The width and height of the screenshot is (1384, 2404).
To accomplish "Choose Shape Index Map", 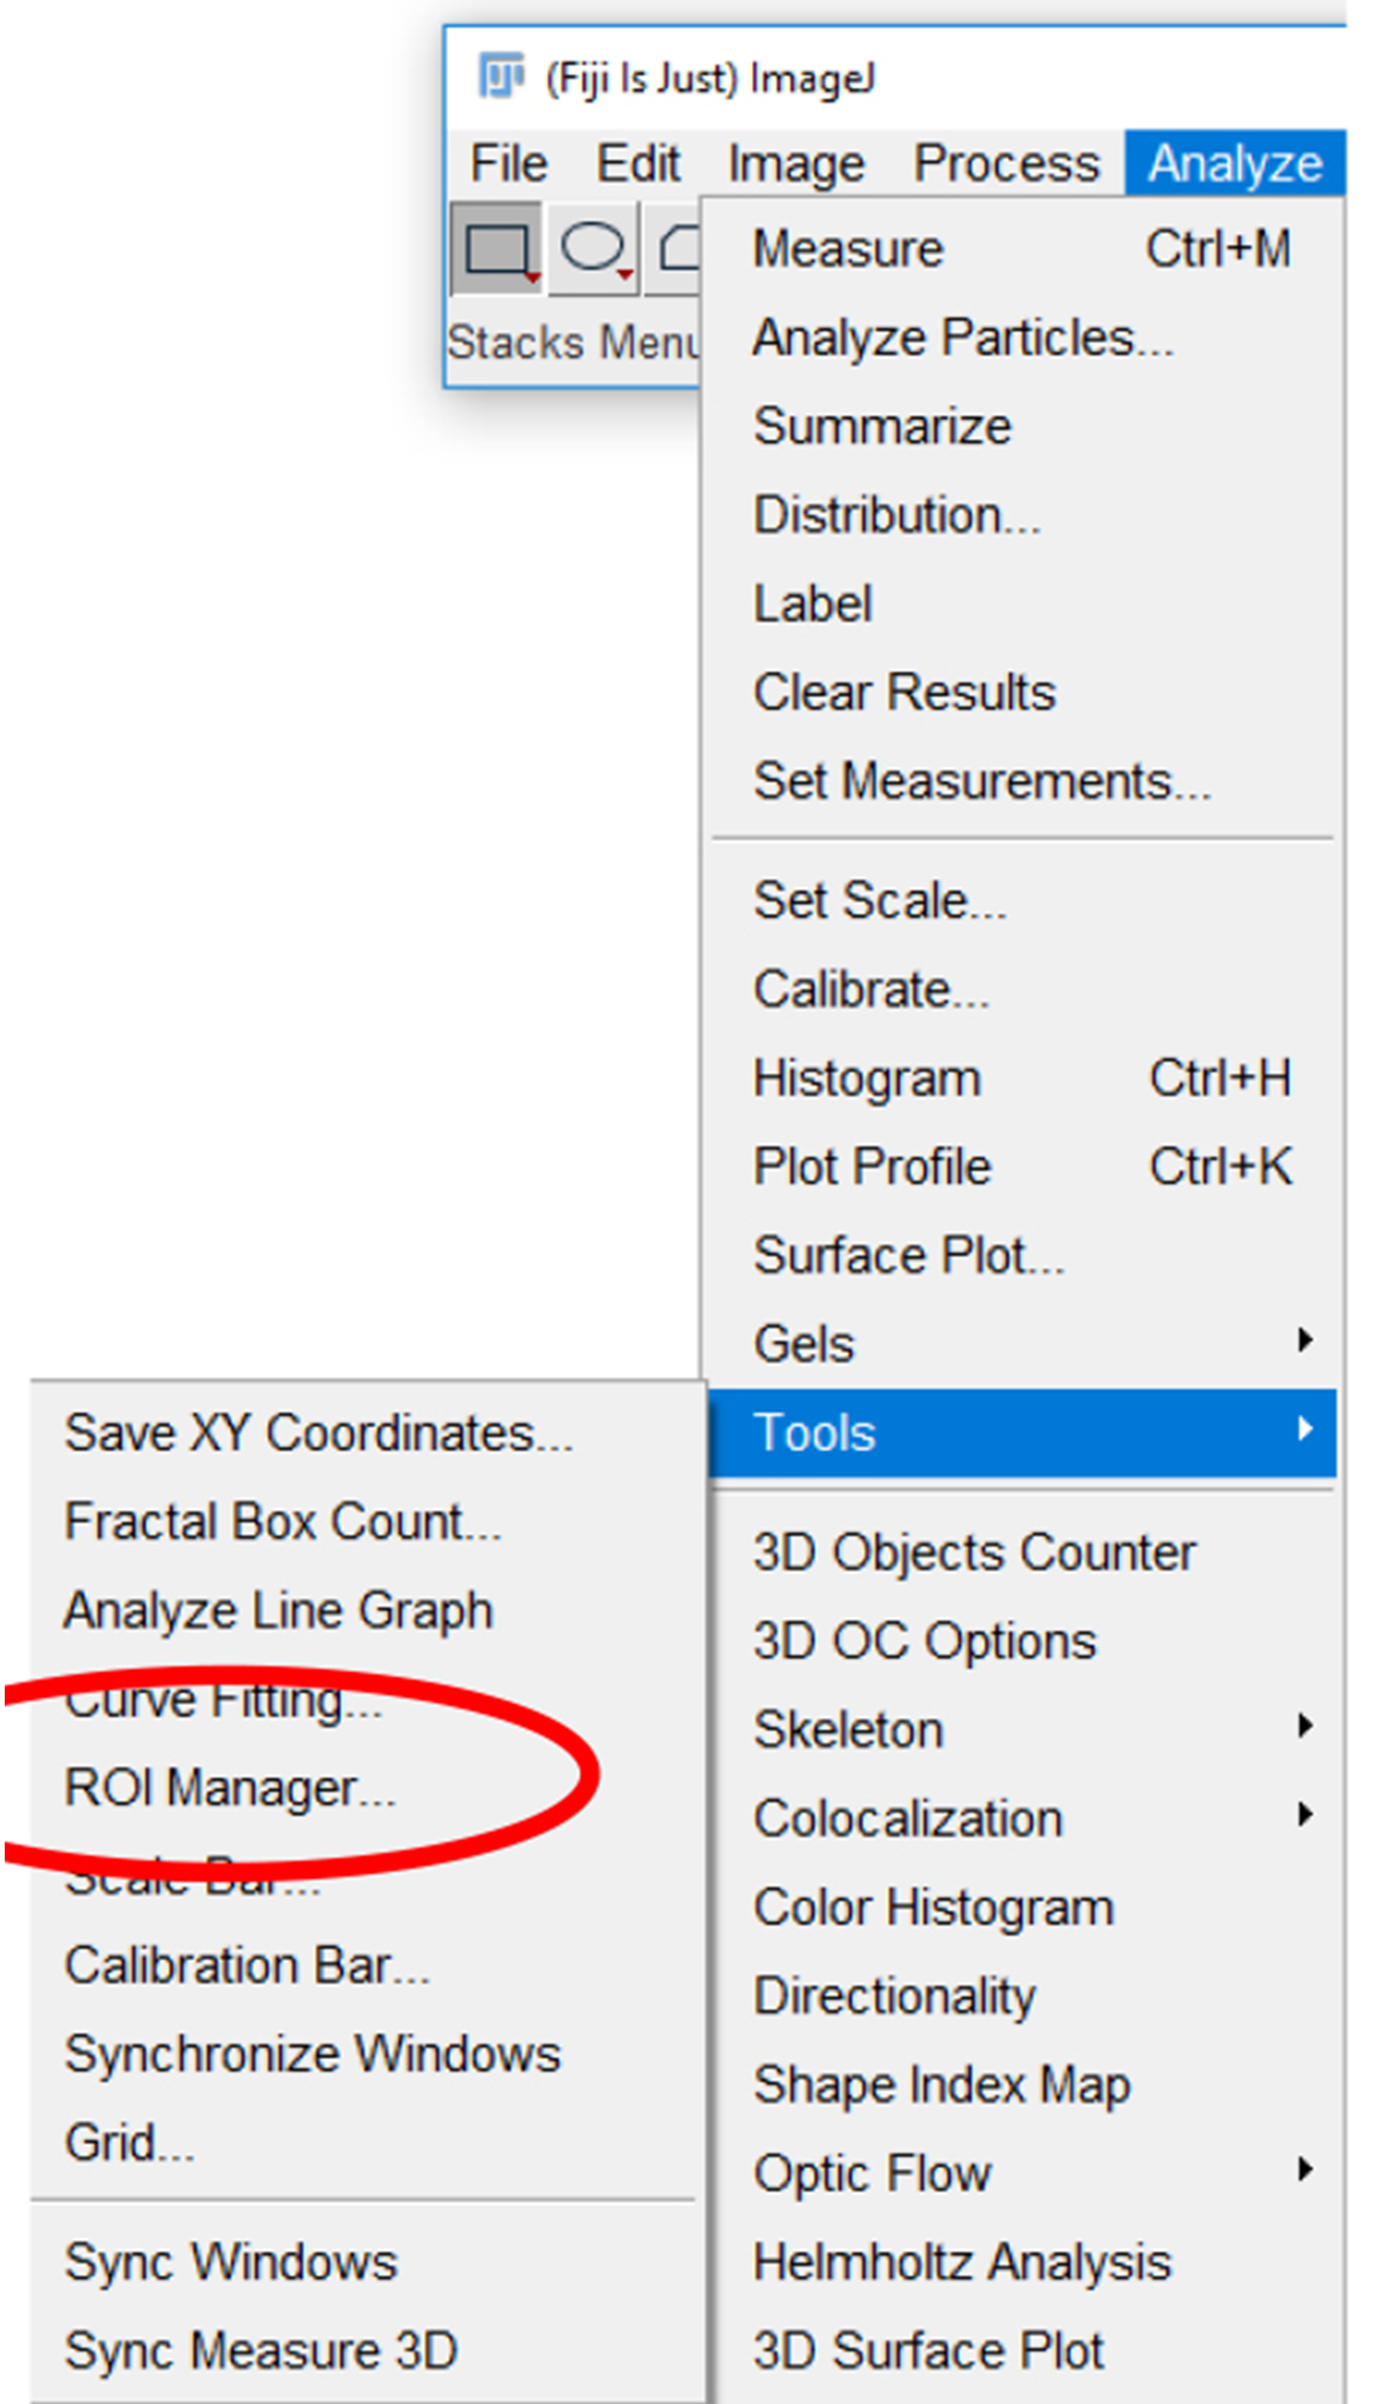I will pyautogui.click(x=1023, y=2084).
